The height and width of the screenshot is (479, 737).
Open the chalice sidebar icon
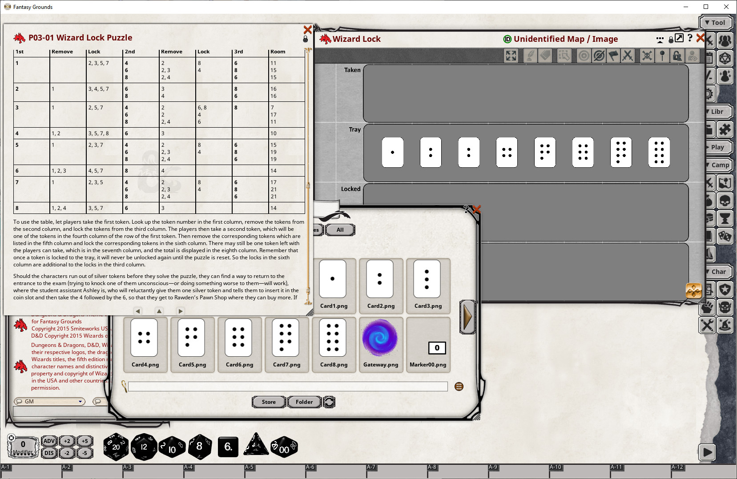pyautogui.click(x=725, y=218)
